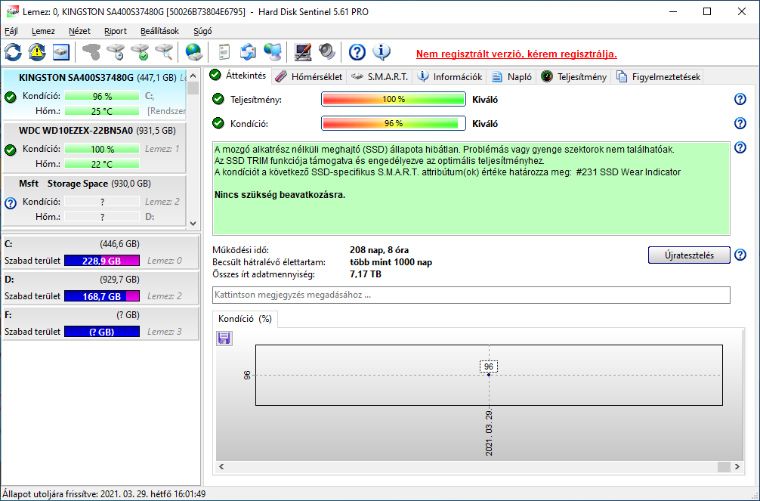Click the KINGSTON temperature 25 °C bar
Image resolution: width=760 pixels, height=501 pixels.
click(x=102, y=111)
